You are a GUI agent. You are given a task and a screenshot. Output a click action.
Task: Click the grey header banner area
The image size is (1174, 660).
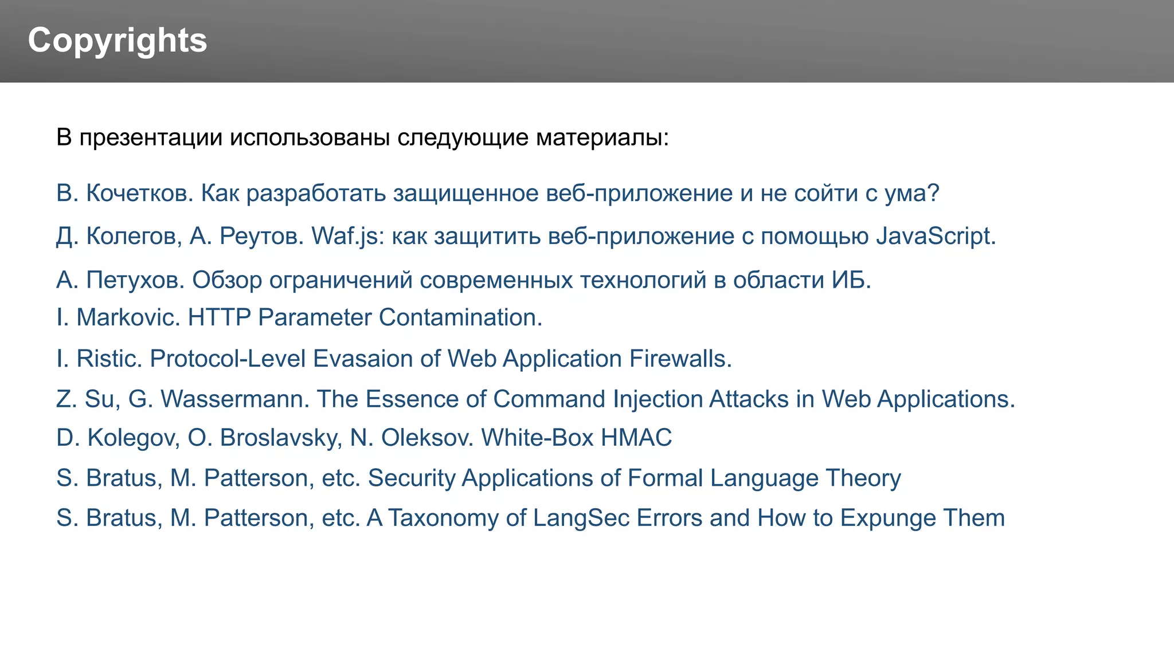[x=587, y=41]
